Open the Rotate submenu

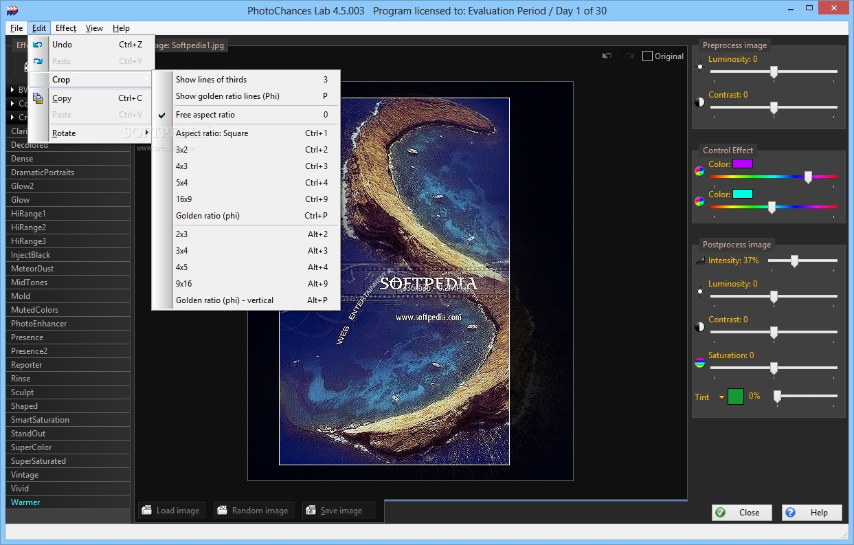click(x=91, y=133)
